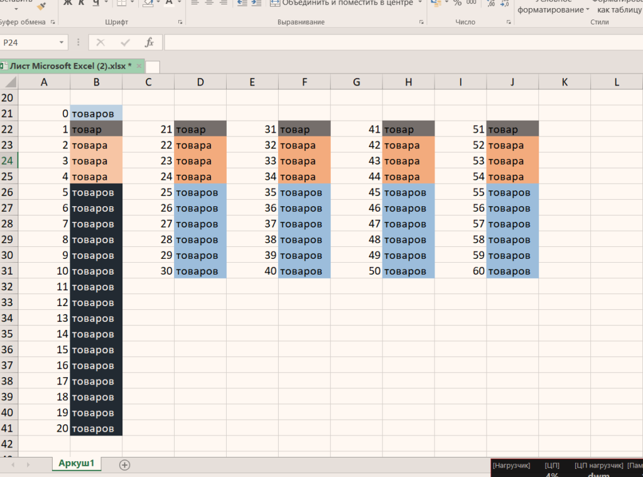Open the Буфер обмена dialog launcher

(x=53, y=22)
